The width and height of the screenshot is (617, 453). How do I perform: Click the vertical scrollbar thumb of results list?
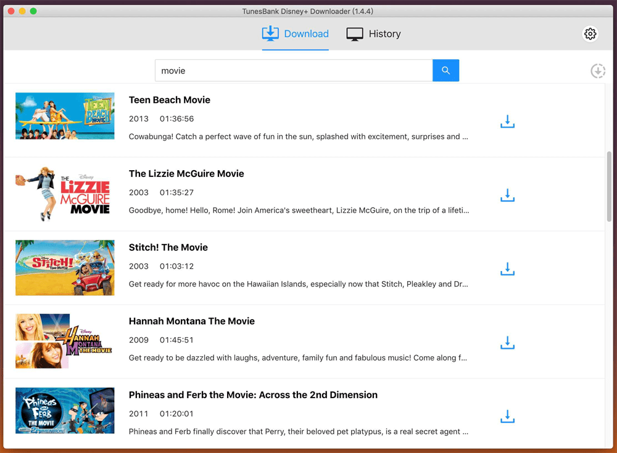click(609, 186)
